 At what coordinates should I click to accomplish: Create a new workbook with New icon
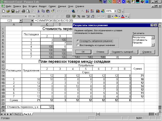click(x=3, y=11)
